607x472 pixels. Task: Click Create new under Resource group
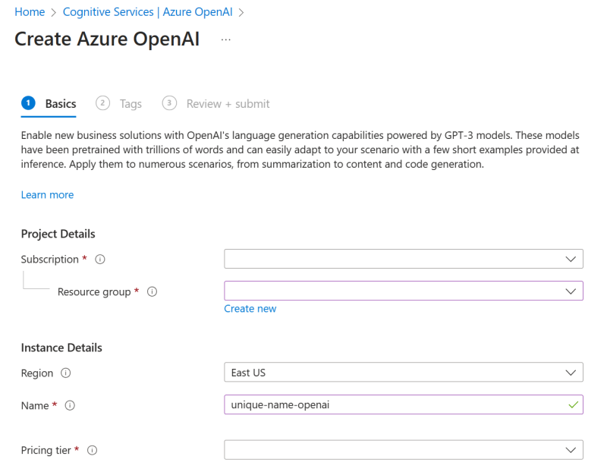tap(250, 308)
